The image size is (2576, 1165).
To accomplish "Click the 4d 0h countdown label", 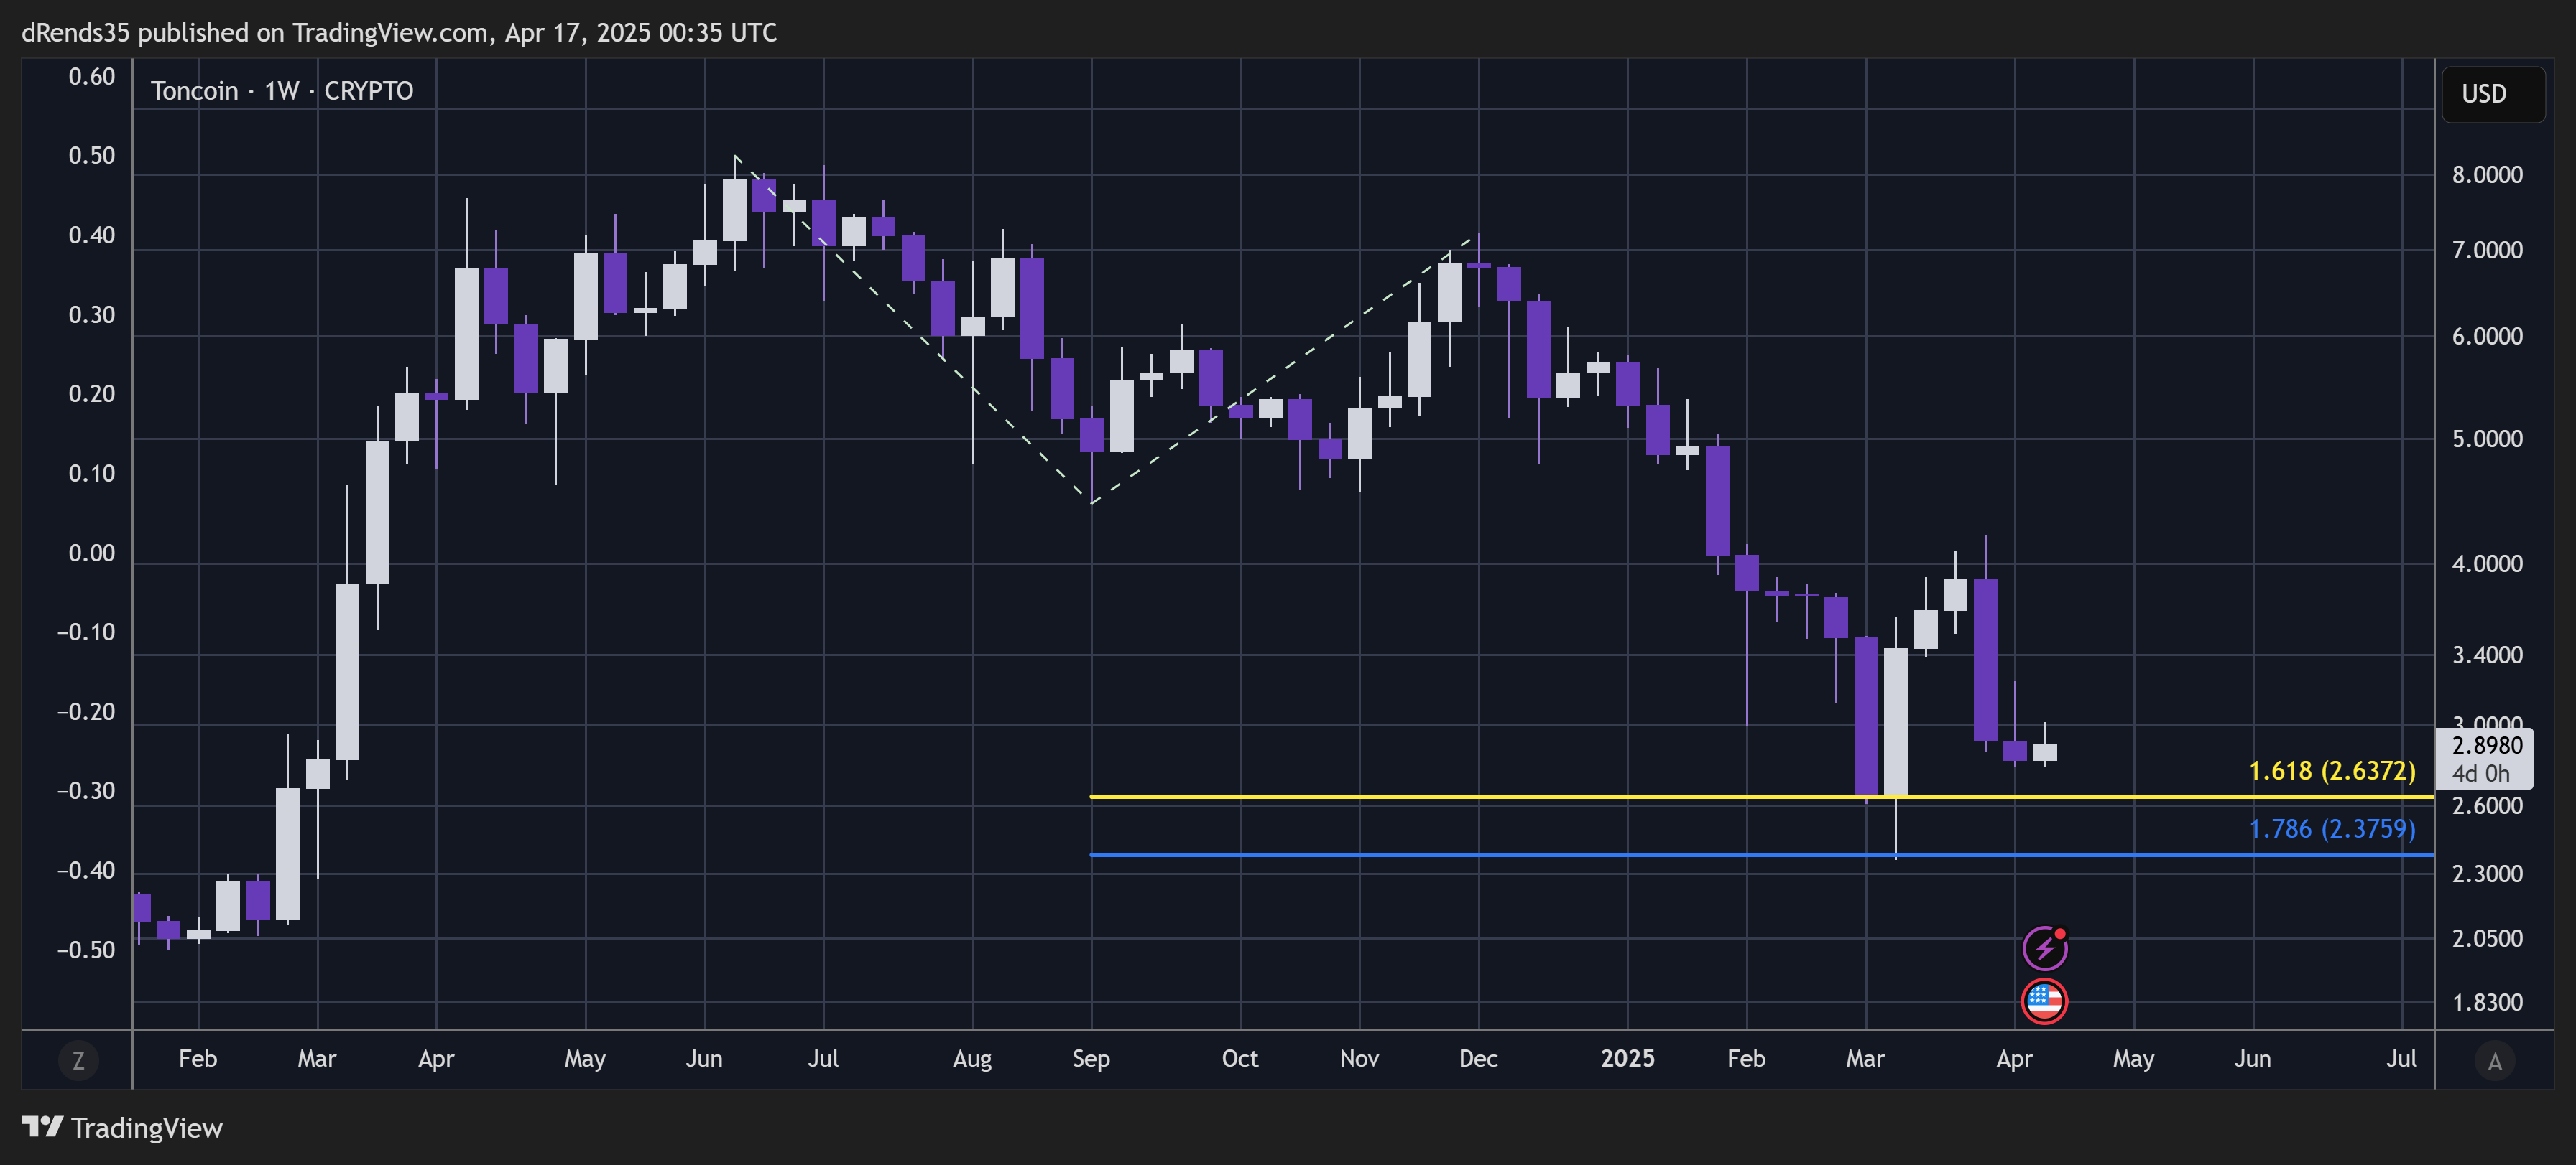I will click(2480, 773).
